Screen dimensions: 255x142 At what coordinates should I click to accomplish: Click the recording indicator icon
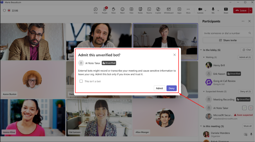click(x=9, y=10)
